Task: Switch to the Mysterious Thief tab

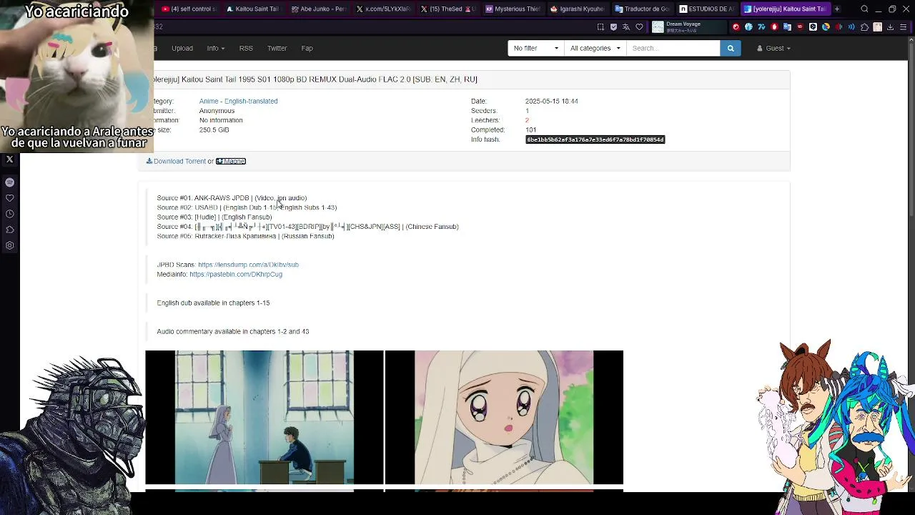Action: point(512,9)
